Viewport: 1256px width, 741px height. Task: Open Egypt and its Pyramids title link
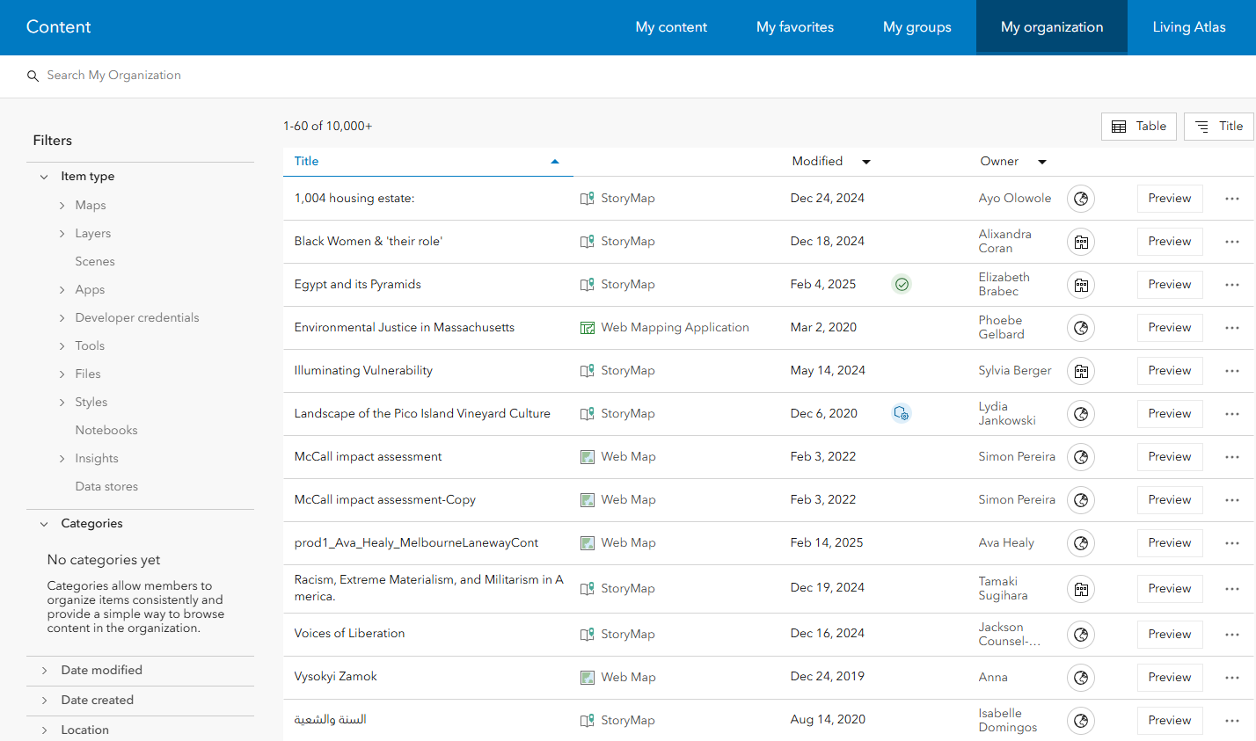click(x=357, y=285)
